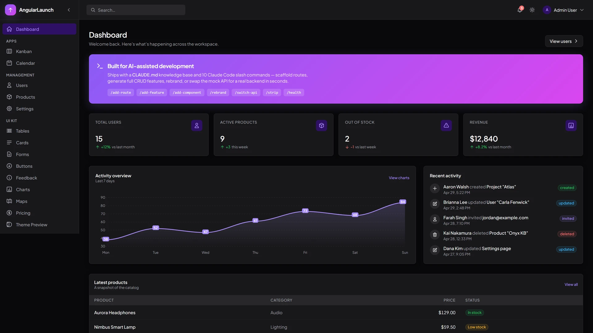Image resolution: width=593 pixels, height=333 pixels.
Task: Click the Cards icon in sidebar
Action: tap(9, 142)
